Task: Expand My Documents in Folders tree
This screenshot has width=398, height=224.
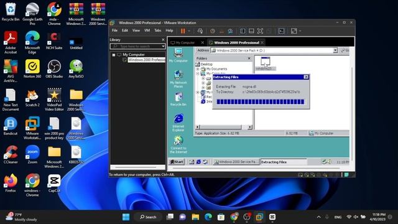Action: [x=198, y=69]
